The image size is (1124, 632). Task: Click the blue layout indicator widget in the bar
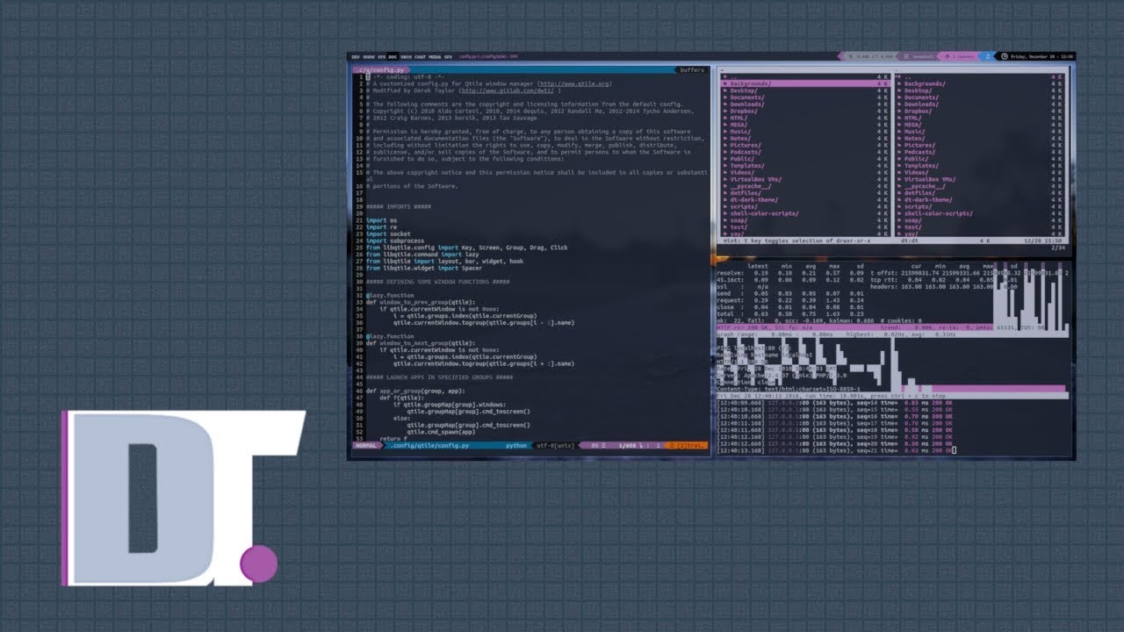pos(988,56)
